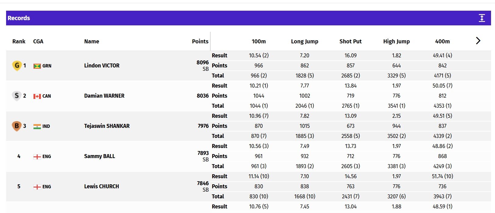The height and width of the screenshot is (213, 495).
Task: Sort by the Rank column header
Action: point(19,41)
